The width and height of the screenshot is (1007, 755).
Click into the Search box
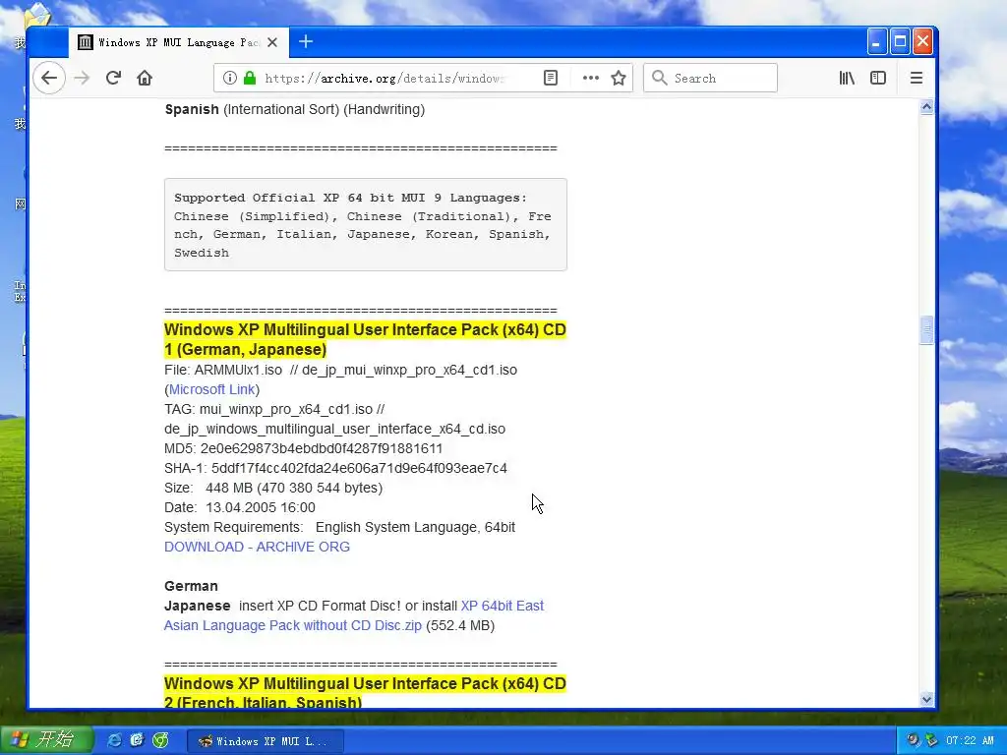[x=710, y=79]
